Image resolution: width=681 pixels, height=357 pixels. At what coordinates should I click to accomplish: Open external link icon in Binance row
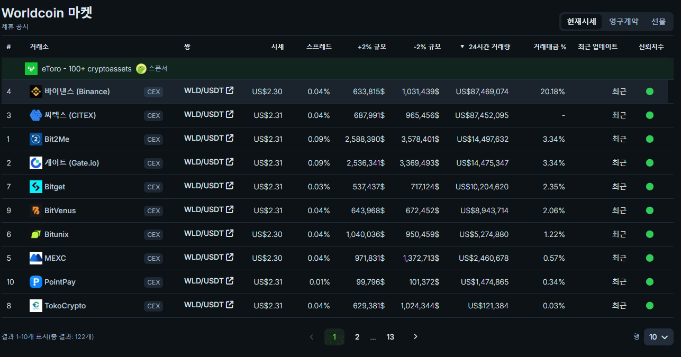coord(230,90)
